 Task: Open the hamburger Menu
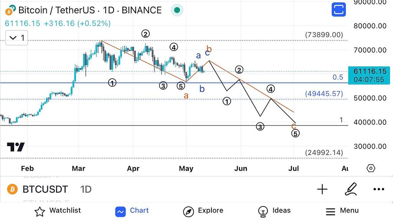tap(342, 211)
